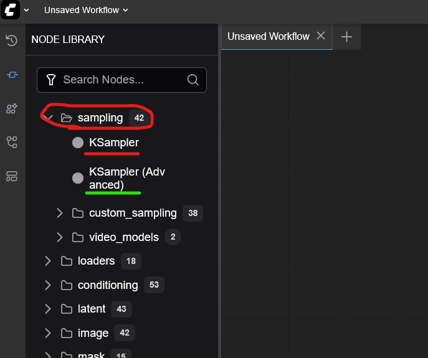
Task: Expand the conditioning folder
Action: 48,285
